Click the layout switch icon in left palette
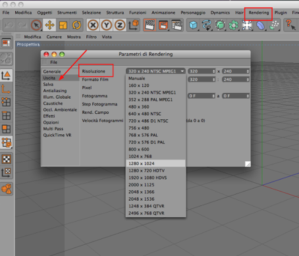The width and height of the screenshot is (299, 256). click(x=7, y=43)
